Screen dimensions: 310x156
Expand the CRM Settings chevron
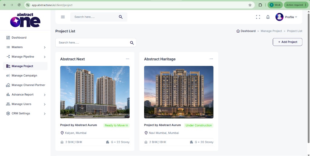(45, 114)
